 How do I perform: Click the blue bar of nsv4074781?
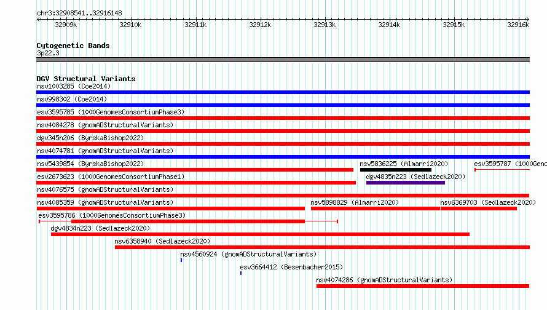click(283, 157)
